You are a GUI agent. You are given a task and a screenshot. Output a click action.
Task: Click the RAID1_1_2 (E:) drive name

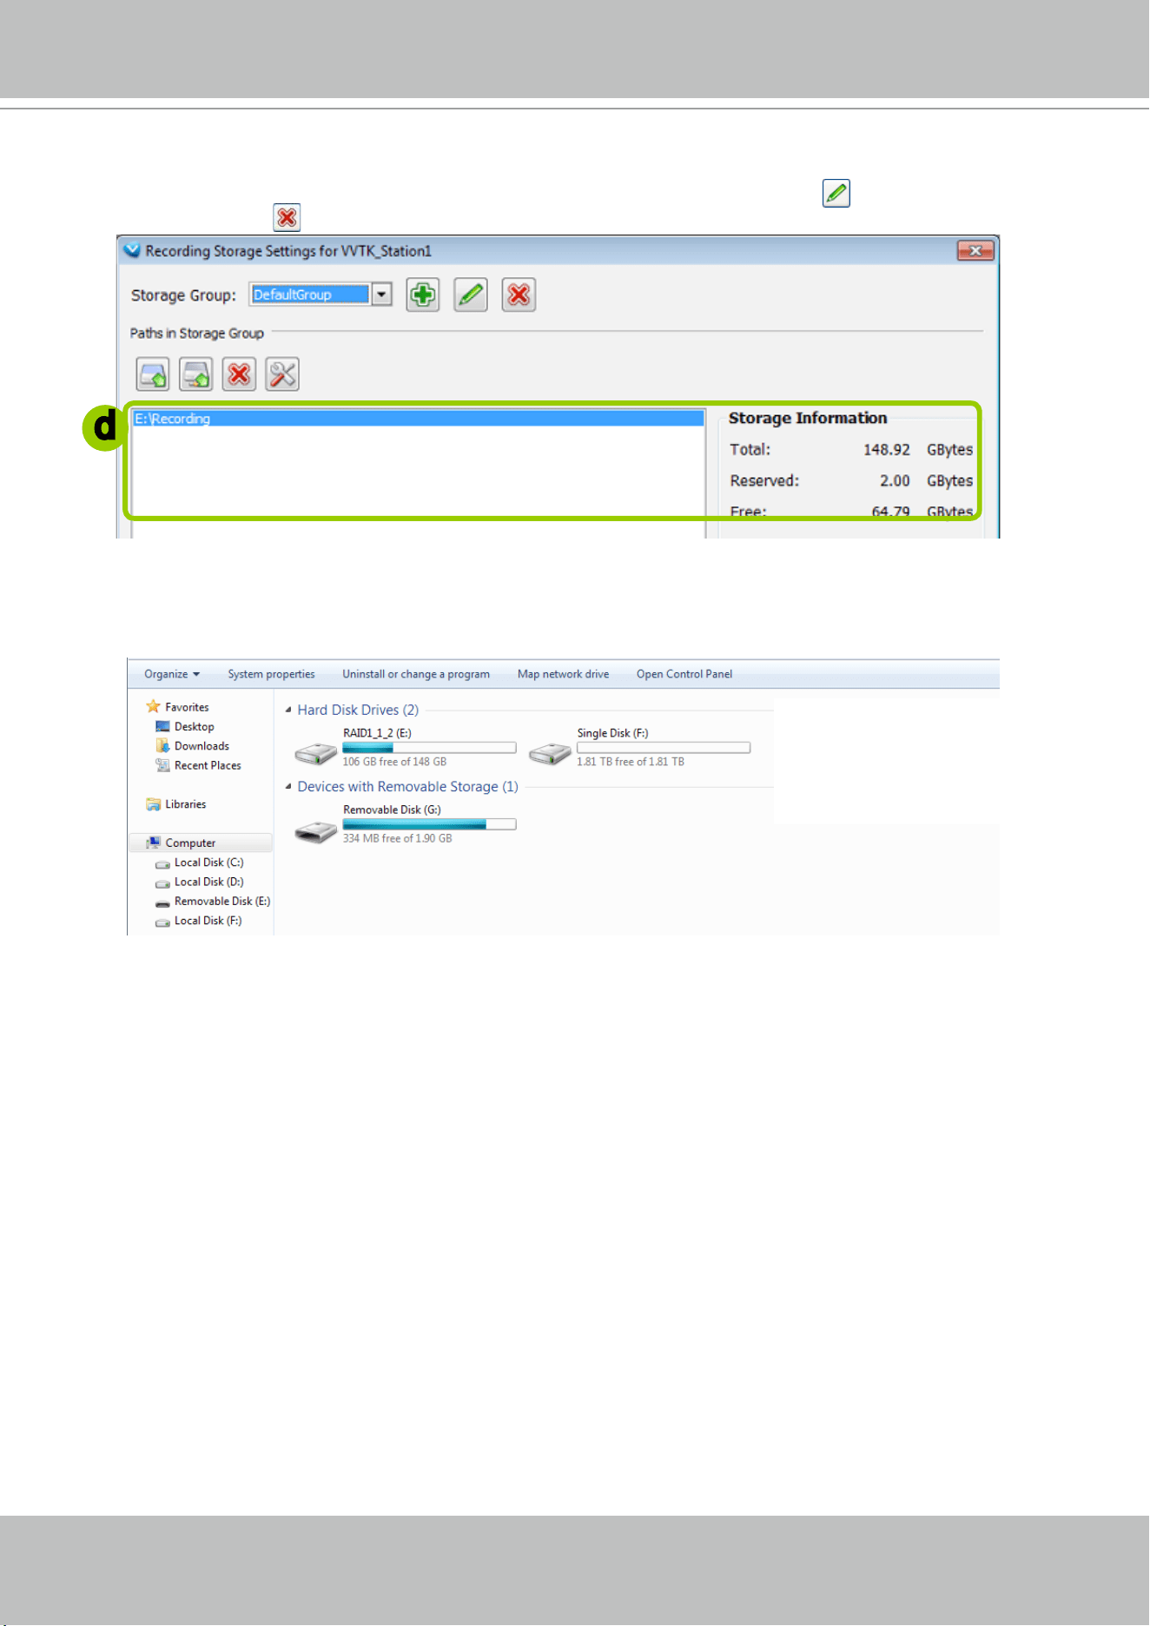point(377,733)
